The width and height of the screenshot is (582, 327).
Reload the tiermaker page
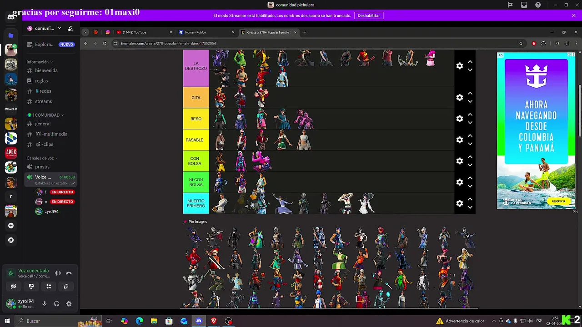pyautogui.click(x=105, y=44)
